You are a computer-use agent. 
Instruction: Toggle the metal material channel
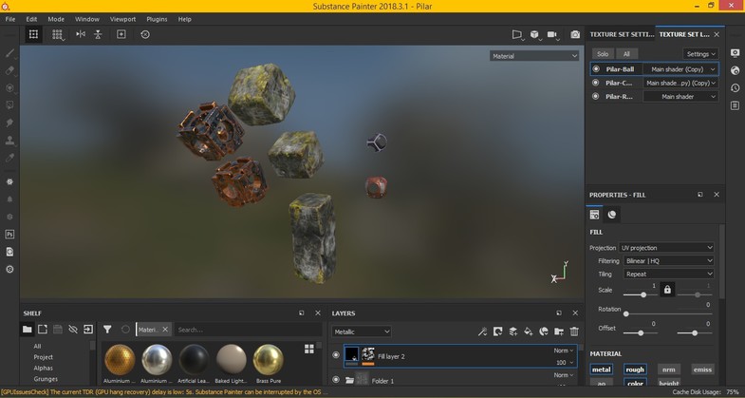click(x=601, y=370)
